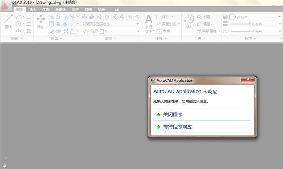Switch to the 插入 ribbon tab
This screenshot has height=169, width=283.
coord(33,10)
